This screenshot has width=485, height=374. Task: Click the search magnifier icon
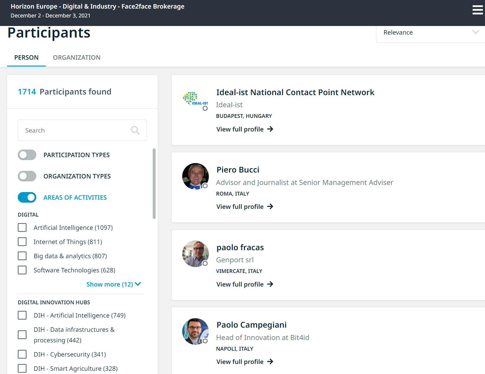[x=135, y=130]
